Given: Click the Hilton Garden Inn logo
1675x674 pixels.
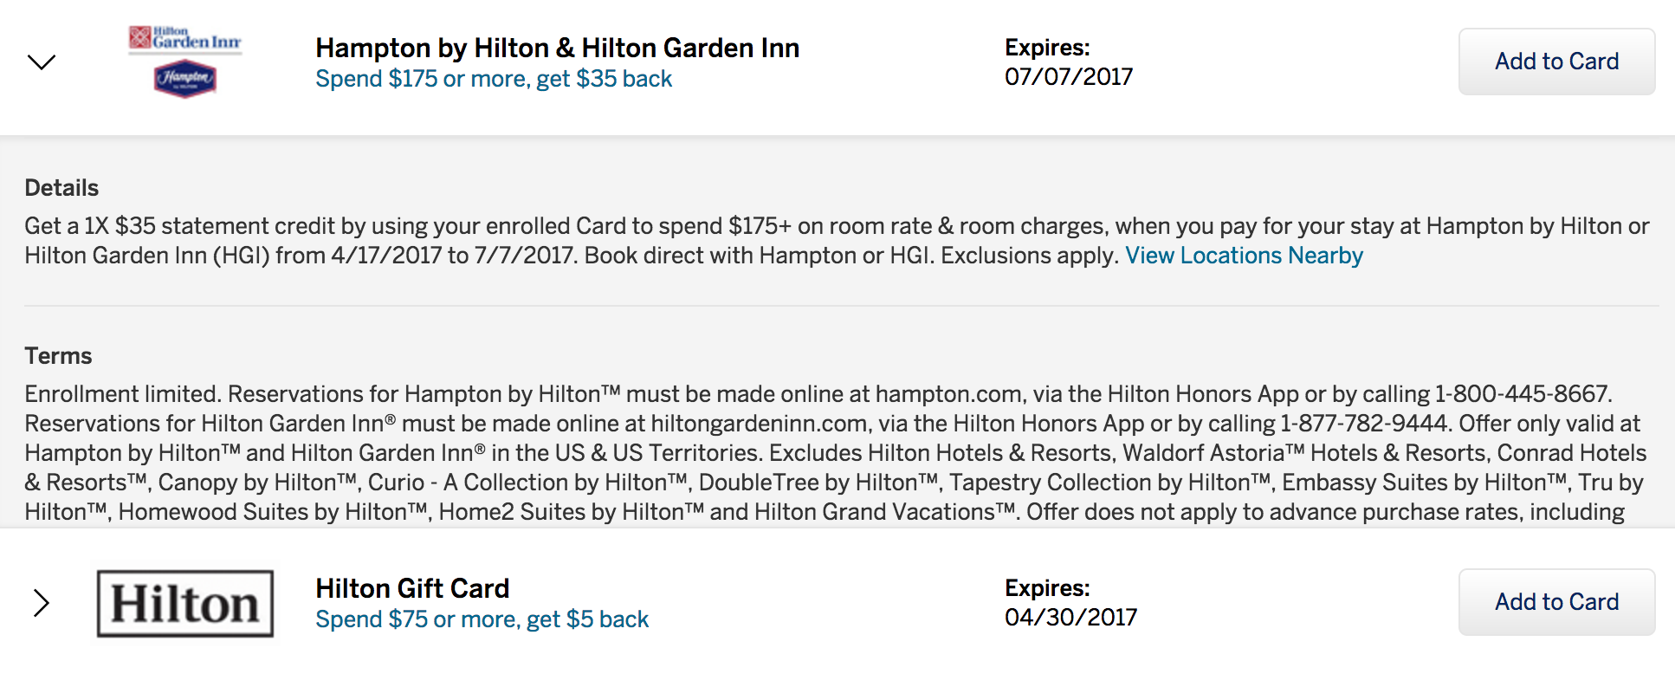Looking at the screenshot, I should click(184, 40).
